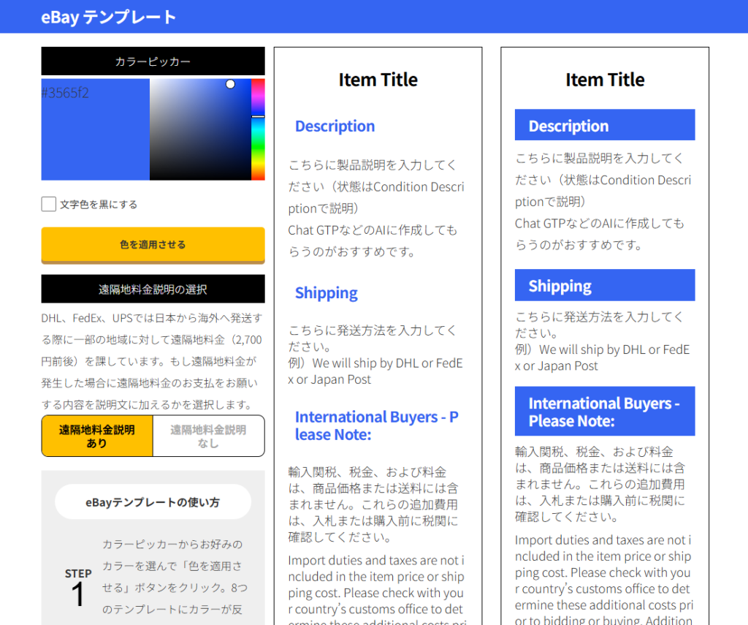
Task: Click the white-on-blue Shipping heading bar
Action: point(604,286)
